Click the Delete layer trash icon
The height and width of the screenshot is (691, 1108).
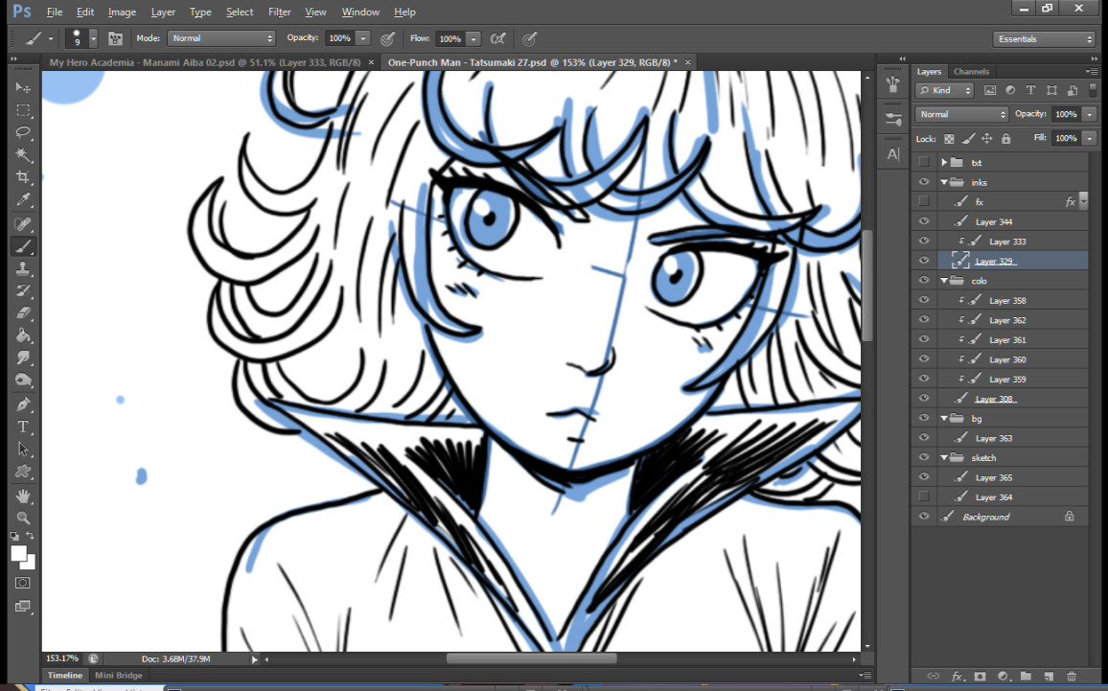(1072, 677)
